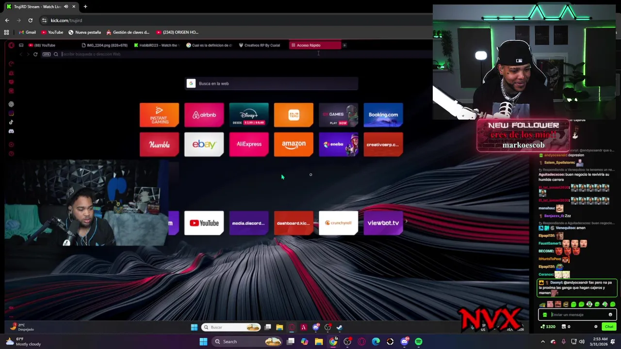The image size is (621, 349).
Task: Open the emoji picker in chat box
Action: 610,315
